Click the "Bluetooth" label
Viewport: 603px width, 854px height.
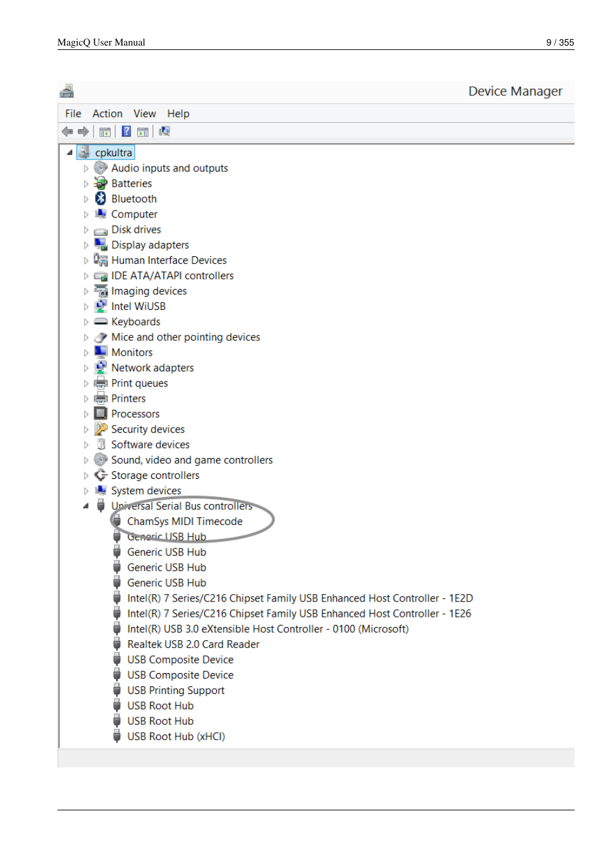click(x=134, y=199)
